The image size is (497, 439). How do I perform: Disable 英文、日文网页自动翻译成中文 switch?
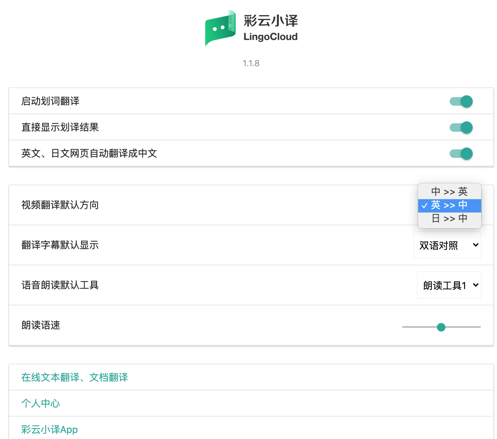pos(461,154)
